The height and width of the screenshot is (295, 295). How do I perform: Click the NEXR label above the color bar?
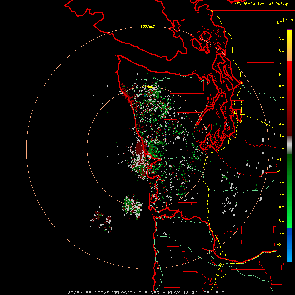click(288, 20)
